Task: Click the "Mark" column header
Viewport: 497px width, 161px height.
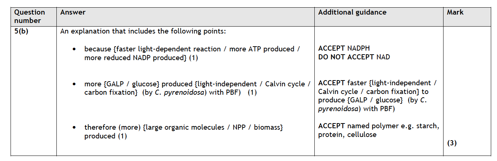Action: point(455,12)
